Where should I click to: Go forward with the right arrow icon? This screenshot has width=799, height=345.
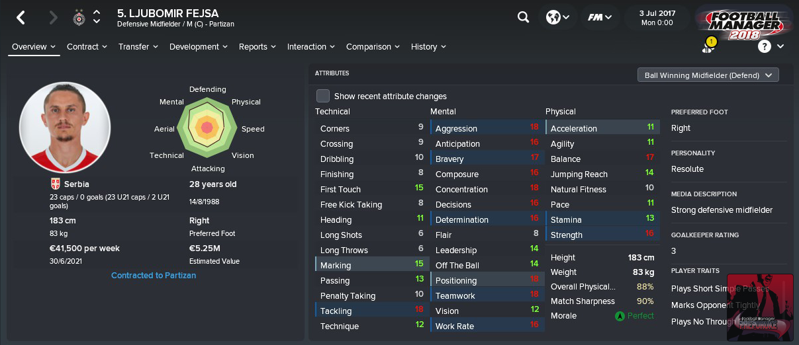click(x=53, y=18)
